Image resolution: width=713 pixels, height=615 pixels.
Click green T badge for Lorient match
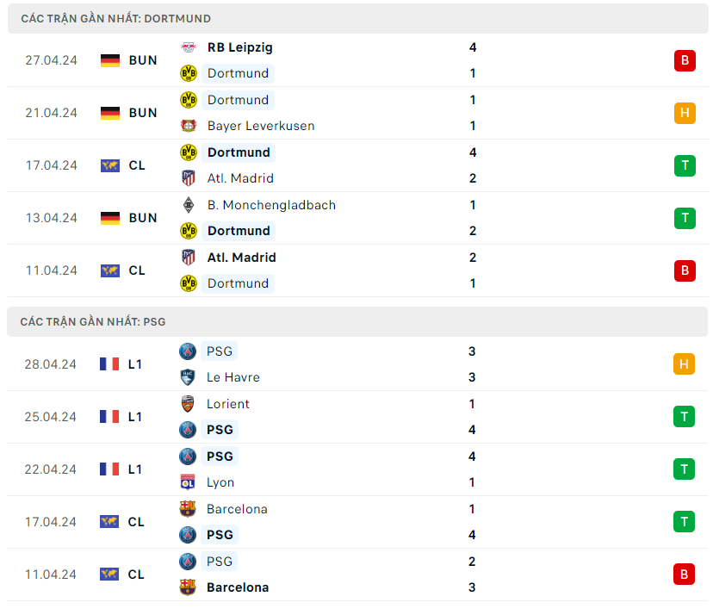point(684,417)
